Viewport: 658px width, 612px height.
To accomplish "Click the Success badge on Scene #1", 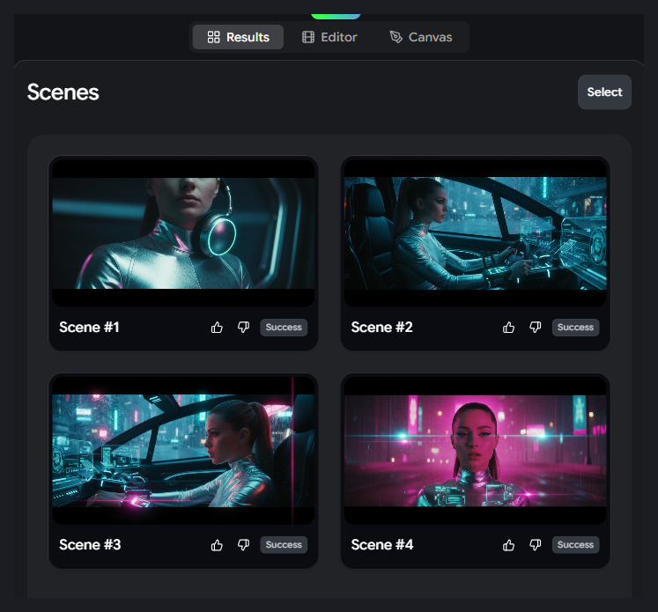I will coord(284,328).
